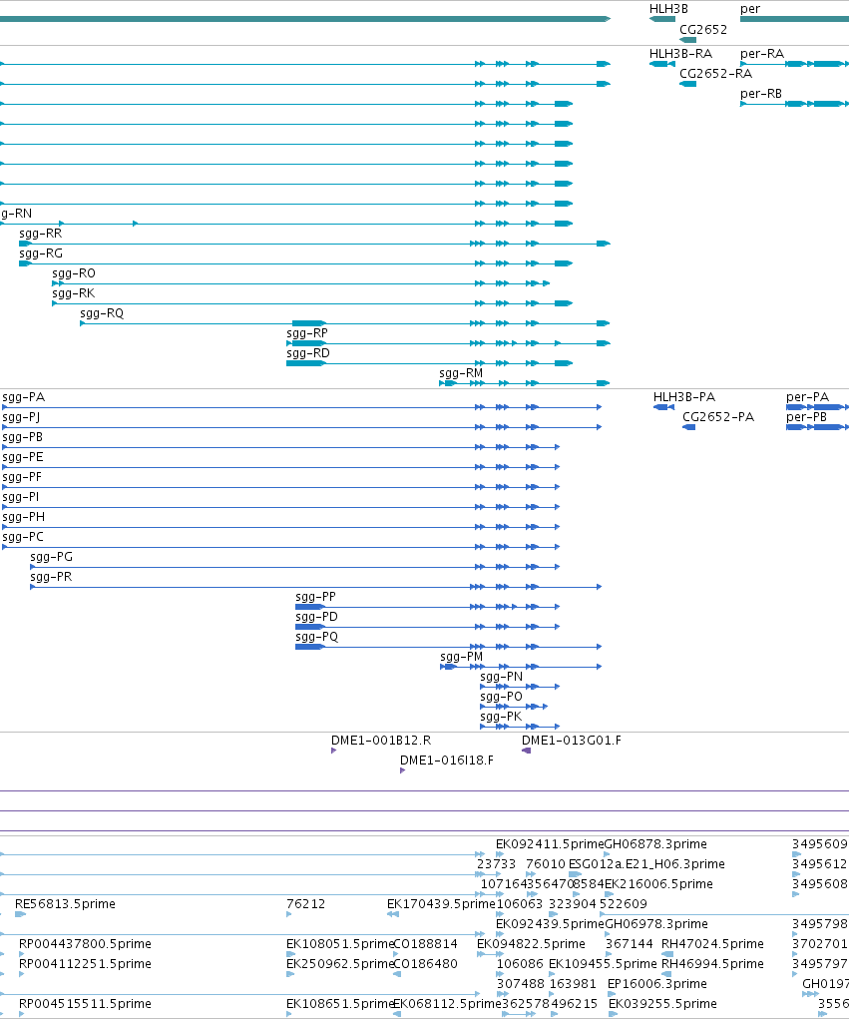Select the HLH3B gene feature
Image resolution: width=849 pixels, height=1019 pixels.
coord(661,19)
